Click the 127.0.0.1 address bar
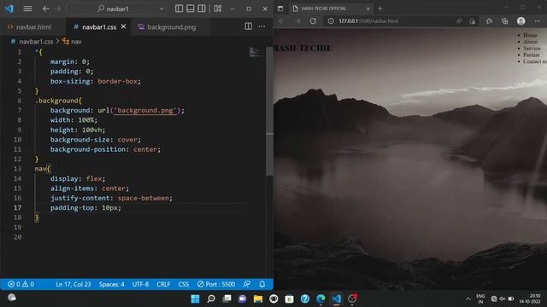 [x=368, y=20]
